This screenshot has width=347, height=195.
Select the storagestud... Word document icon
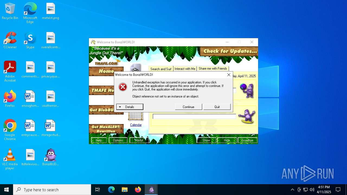[x=51, y=128]
